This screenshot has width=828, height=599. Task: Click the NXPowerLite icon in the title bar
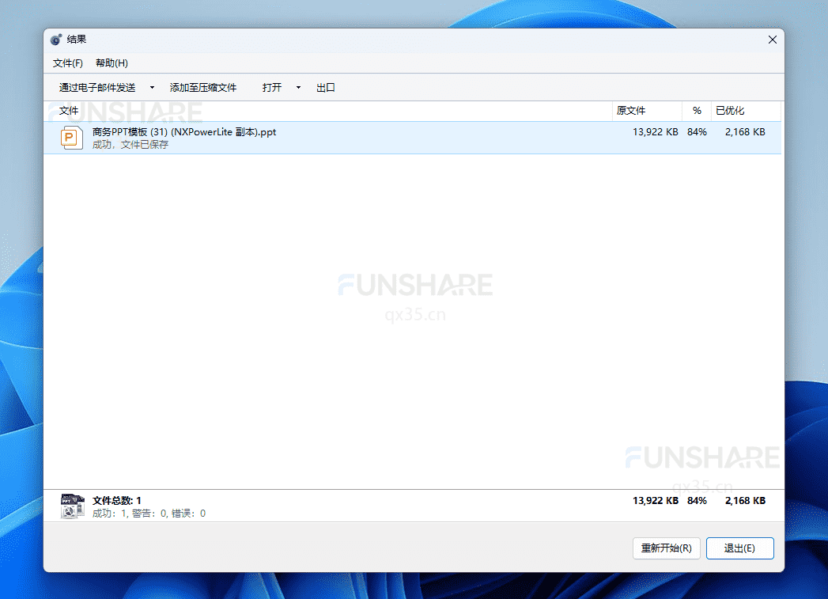click(x=55, y=39)
